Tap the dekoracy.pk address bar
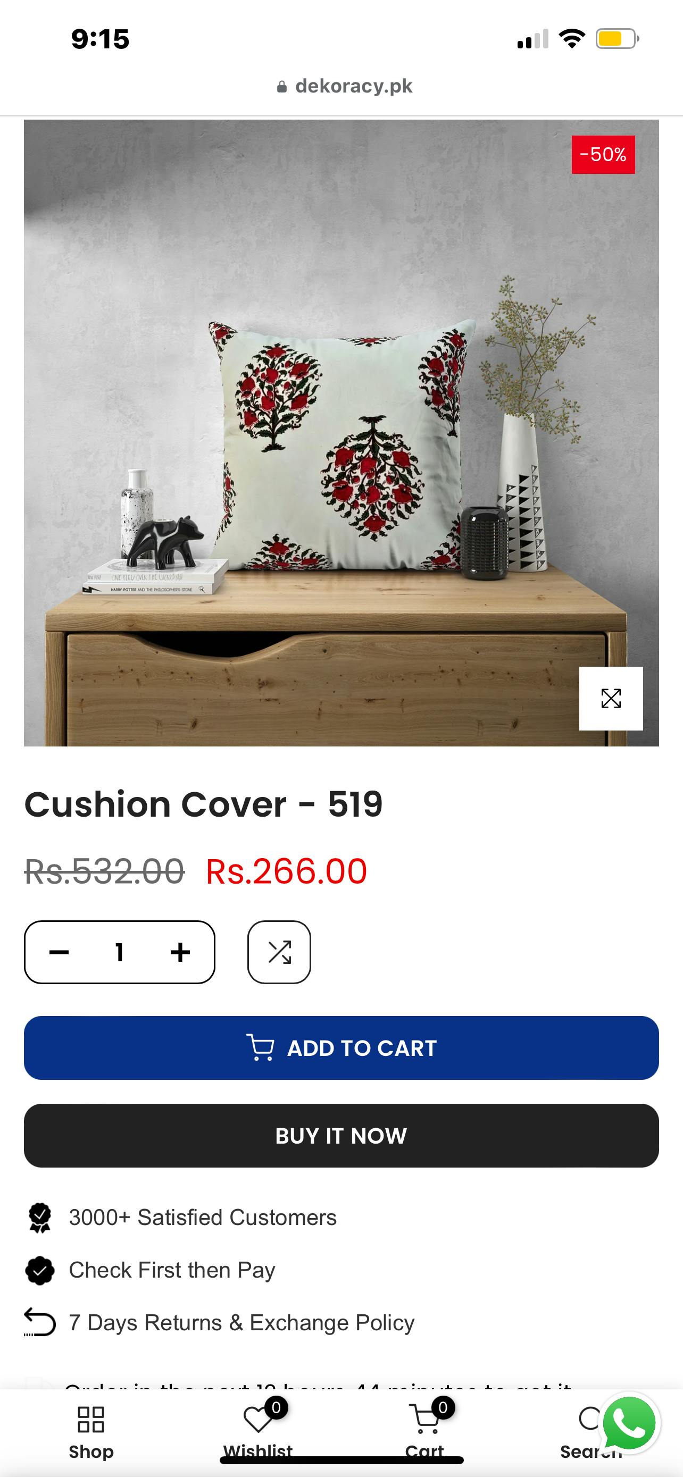Screen dimensions: 683x1477 [x=344, y=86]
